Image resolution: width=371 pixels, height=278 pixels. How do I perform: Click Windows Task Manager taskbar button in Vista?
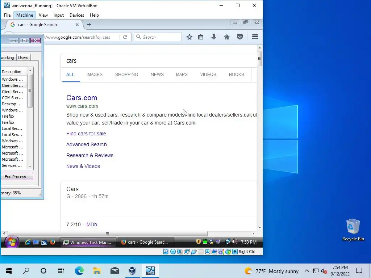click(x=88, y=242)
